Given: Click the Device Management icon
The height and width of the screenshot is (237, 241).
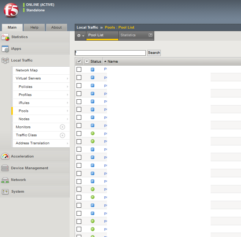Looking at the screenshot, I should 5,168.
